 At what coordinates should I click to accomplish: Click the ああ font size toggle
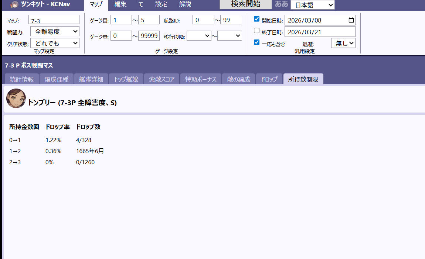[x=282, y=4]
